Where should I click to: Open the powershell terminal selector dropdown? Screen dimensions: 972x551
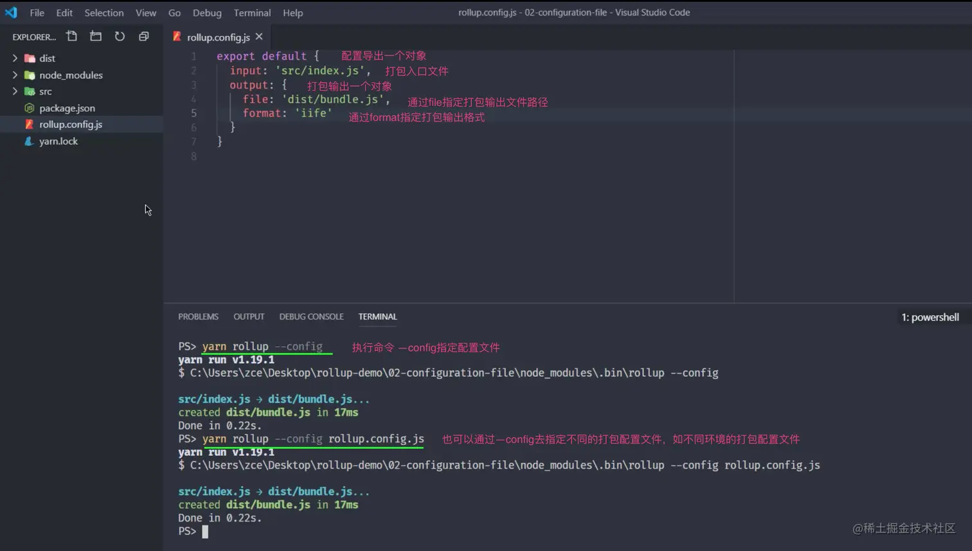coord(930,317)
